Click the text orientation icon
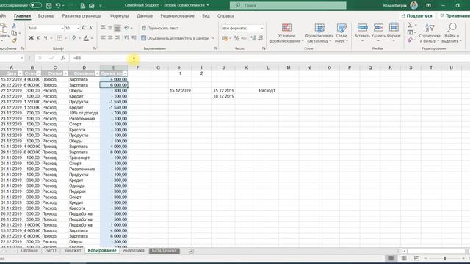470x264 pixels. 127,28
